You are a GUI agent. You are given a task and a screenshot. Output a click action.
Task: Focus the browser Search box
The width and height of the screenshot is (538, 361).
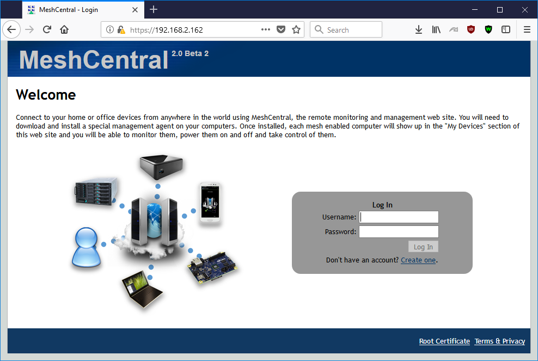coord(346,29)
